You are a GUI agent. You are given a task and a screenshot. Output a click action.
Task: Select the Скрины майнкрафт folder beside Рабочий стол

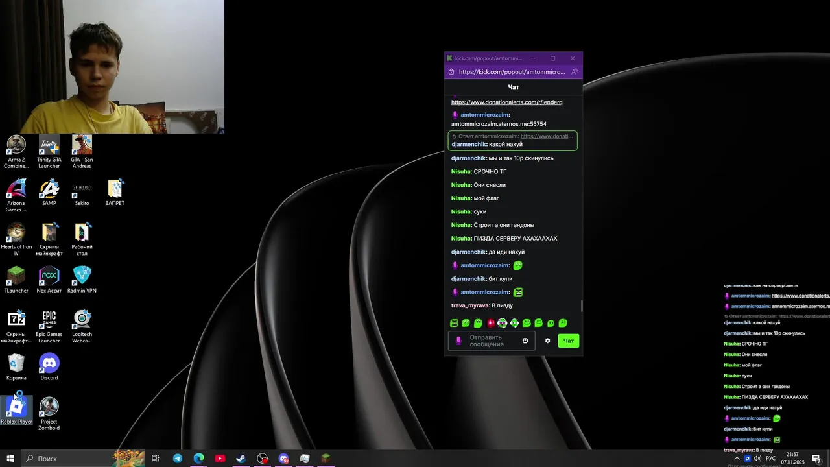pos(49,239)
